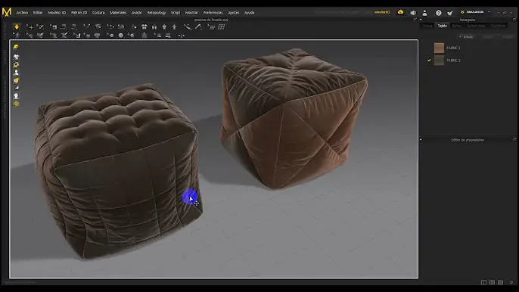Screen dimensions: 519x292
Task: Click the question mark help icon
Action: tap(439, 13)
